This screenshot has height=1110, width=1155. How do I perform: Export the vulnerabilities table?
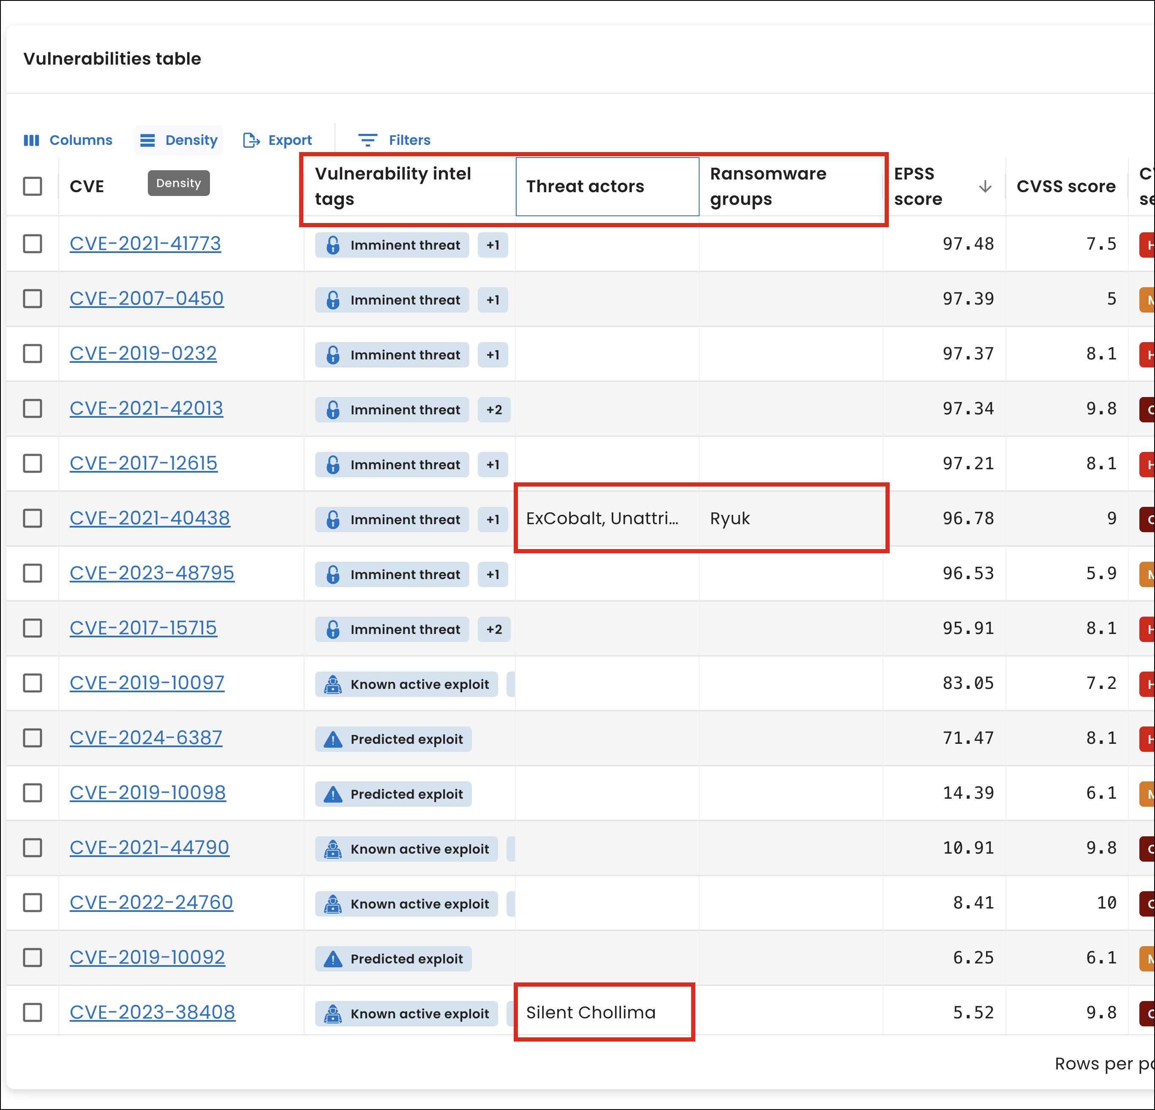click(277, 140)
